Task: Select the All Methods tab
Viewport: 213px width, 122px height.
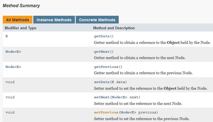Action: pos(17,20)
